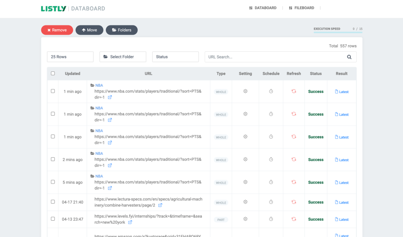
Task: Toggle the select-all checkbox in the header
Action: [53, 73]
